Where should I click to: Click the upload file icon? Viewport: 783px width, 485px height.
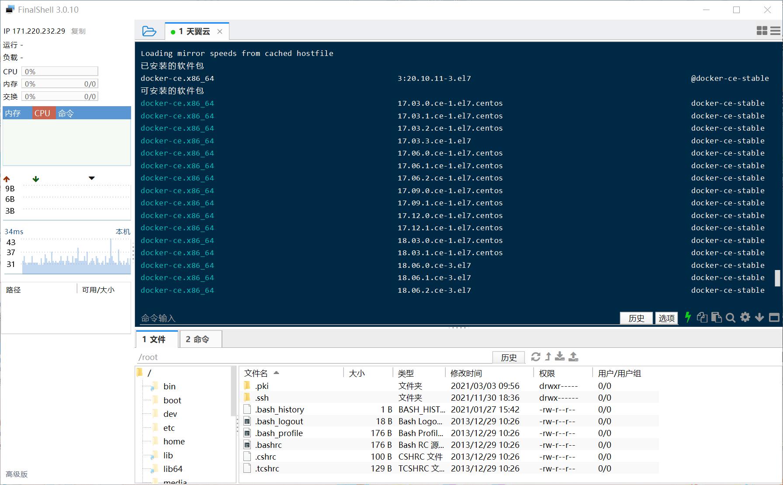(573, 357)
